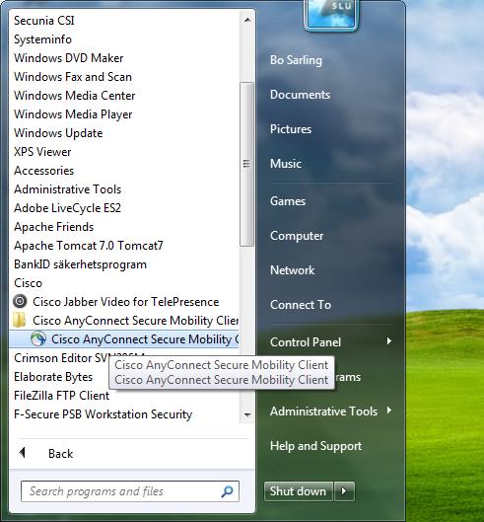Expand Adobe LiveCycle ES2 folder
The width and height of the screenshot is (484, 522).
click(x=68, y=208)
